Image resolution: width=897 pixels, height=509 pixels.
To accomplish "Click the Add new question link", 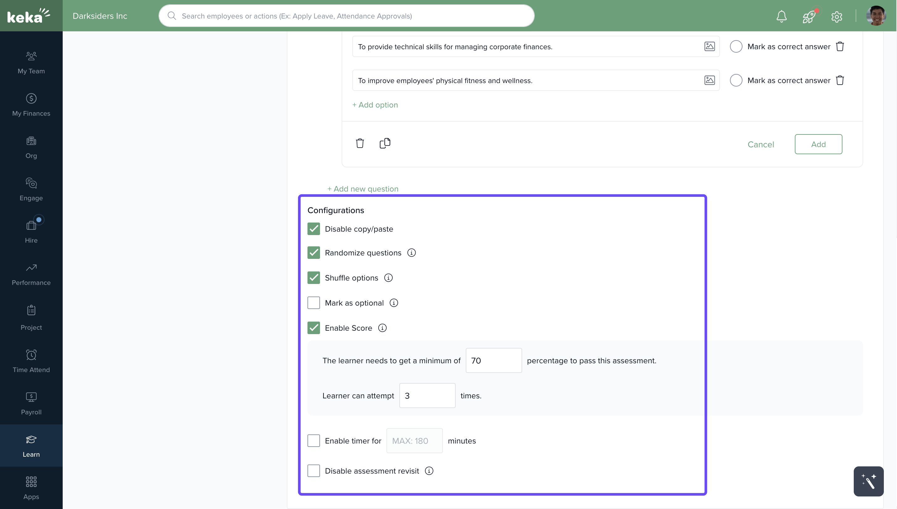I will tap(363, 189).
